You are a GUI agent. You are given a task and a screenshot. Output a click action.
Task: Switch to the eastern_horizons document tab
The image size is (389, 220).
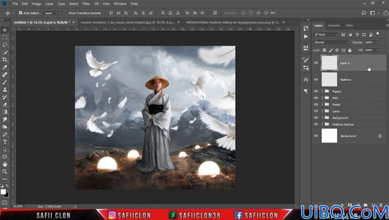coord(129,22)
